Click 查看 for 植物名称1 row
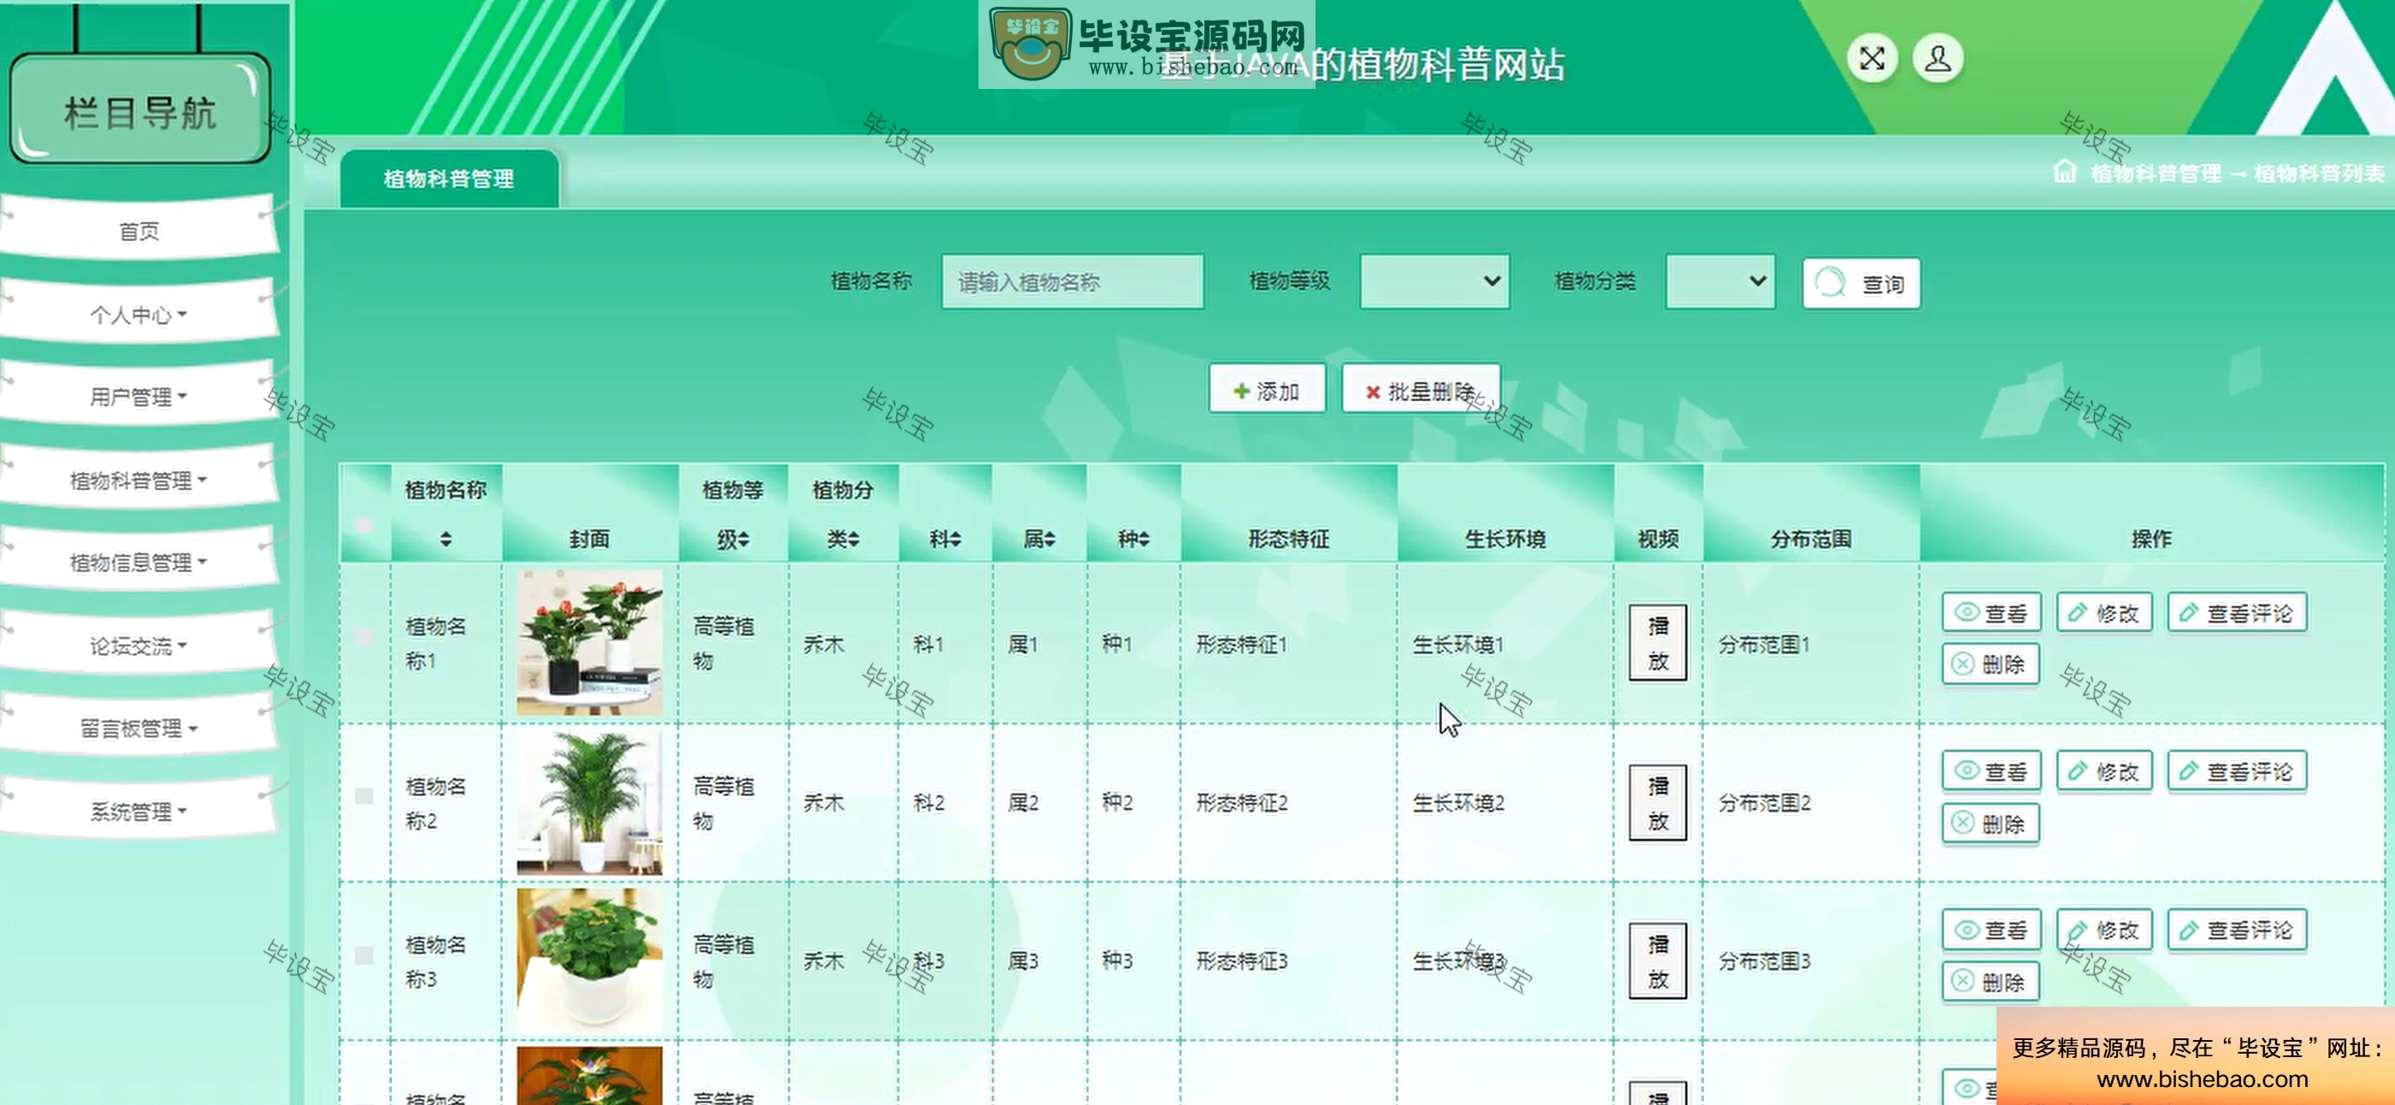This screenshot has height=1105, width=2395. click(x=1990, y=613)
